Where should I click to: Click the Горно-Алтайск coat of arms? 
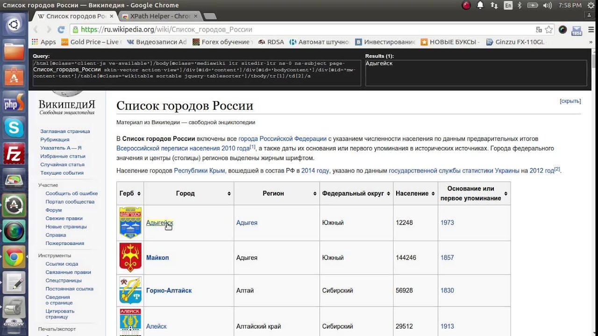coord(130,290)
